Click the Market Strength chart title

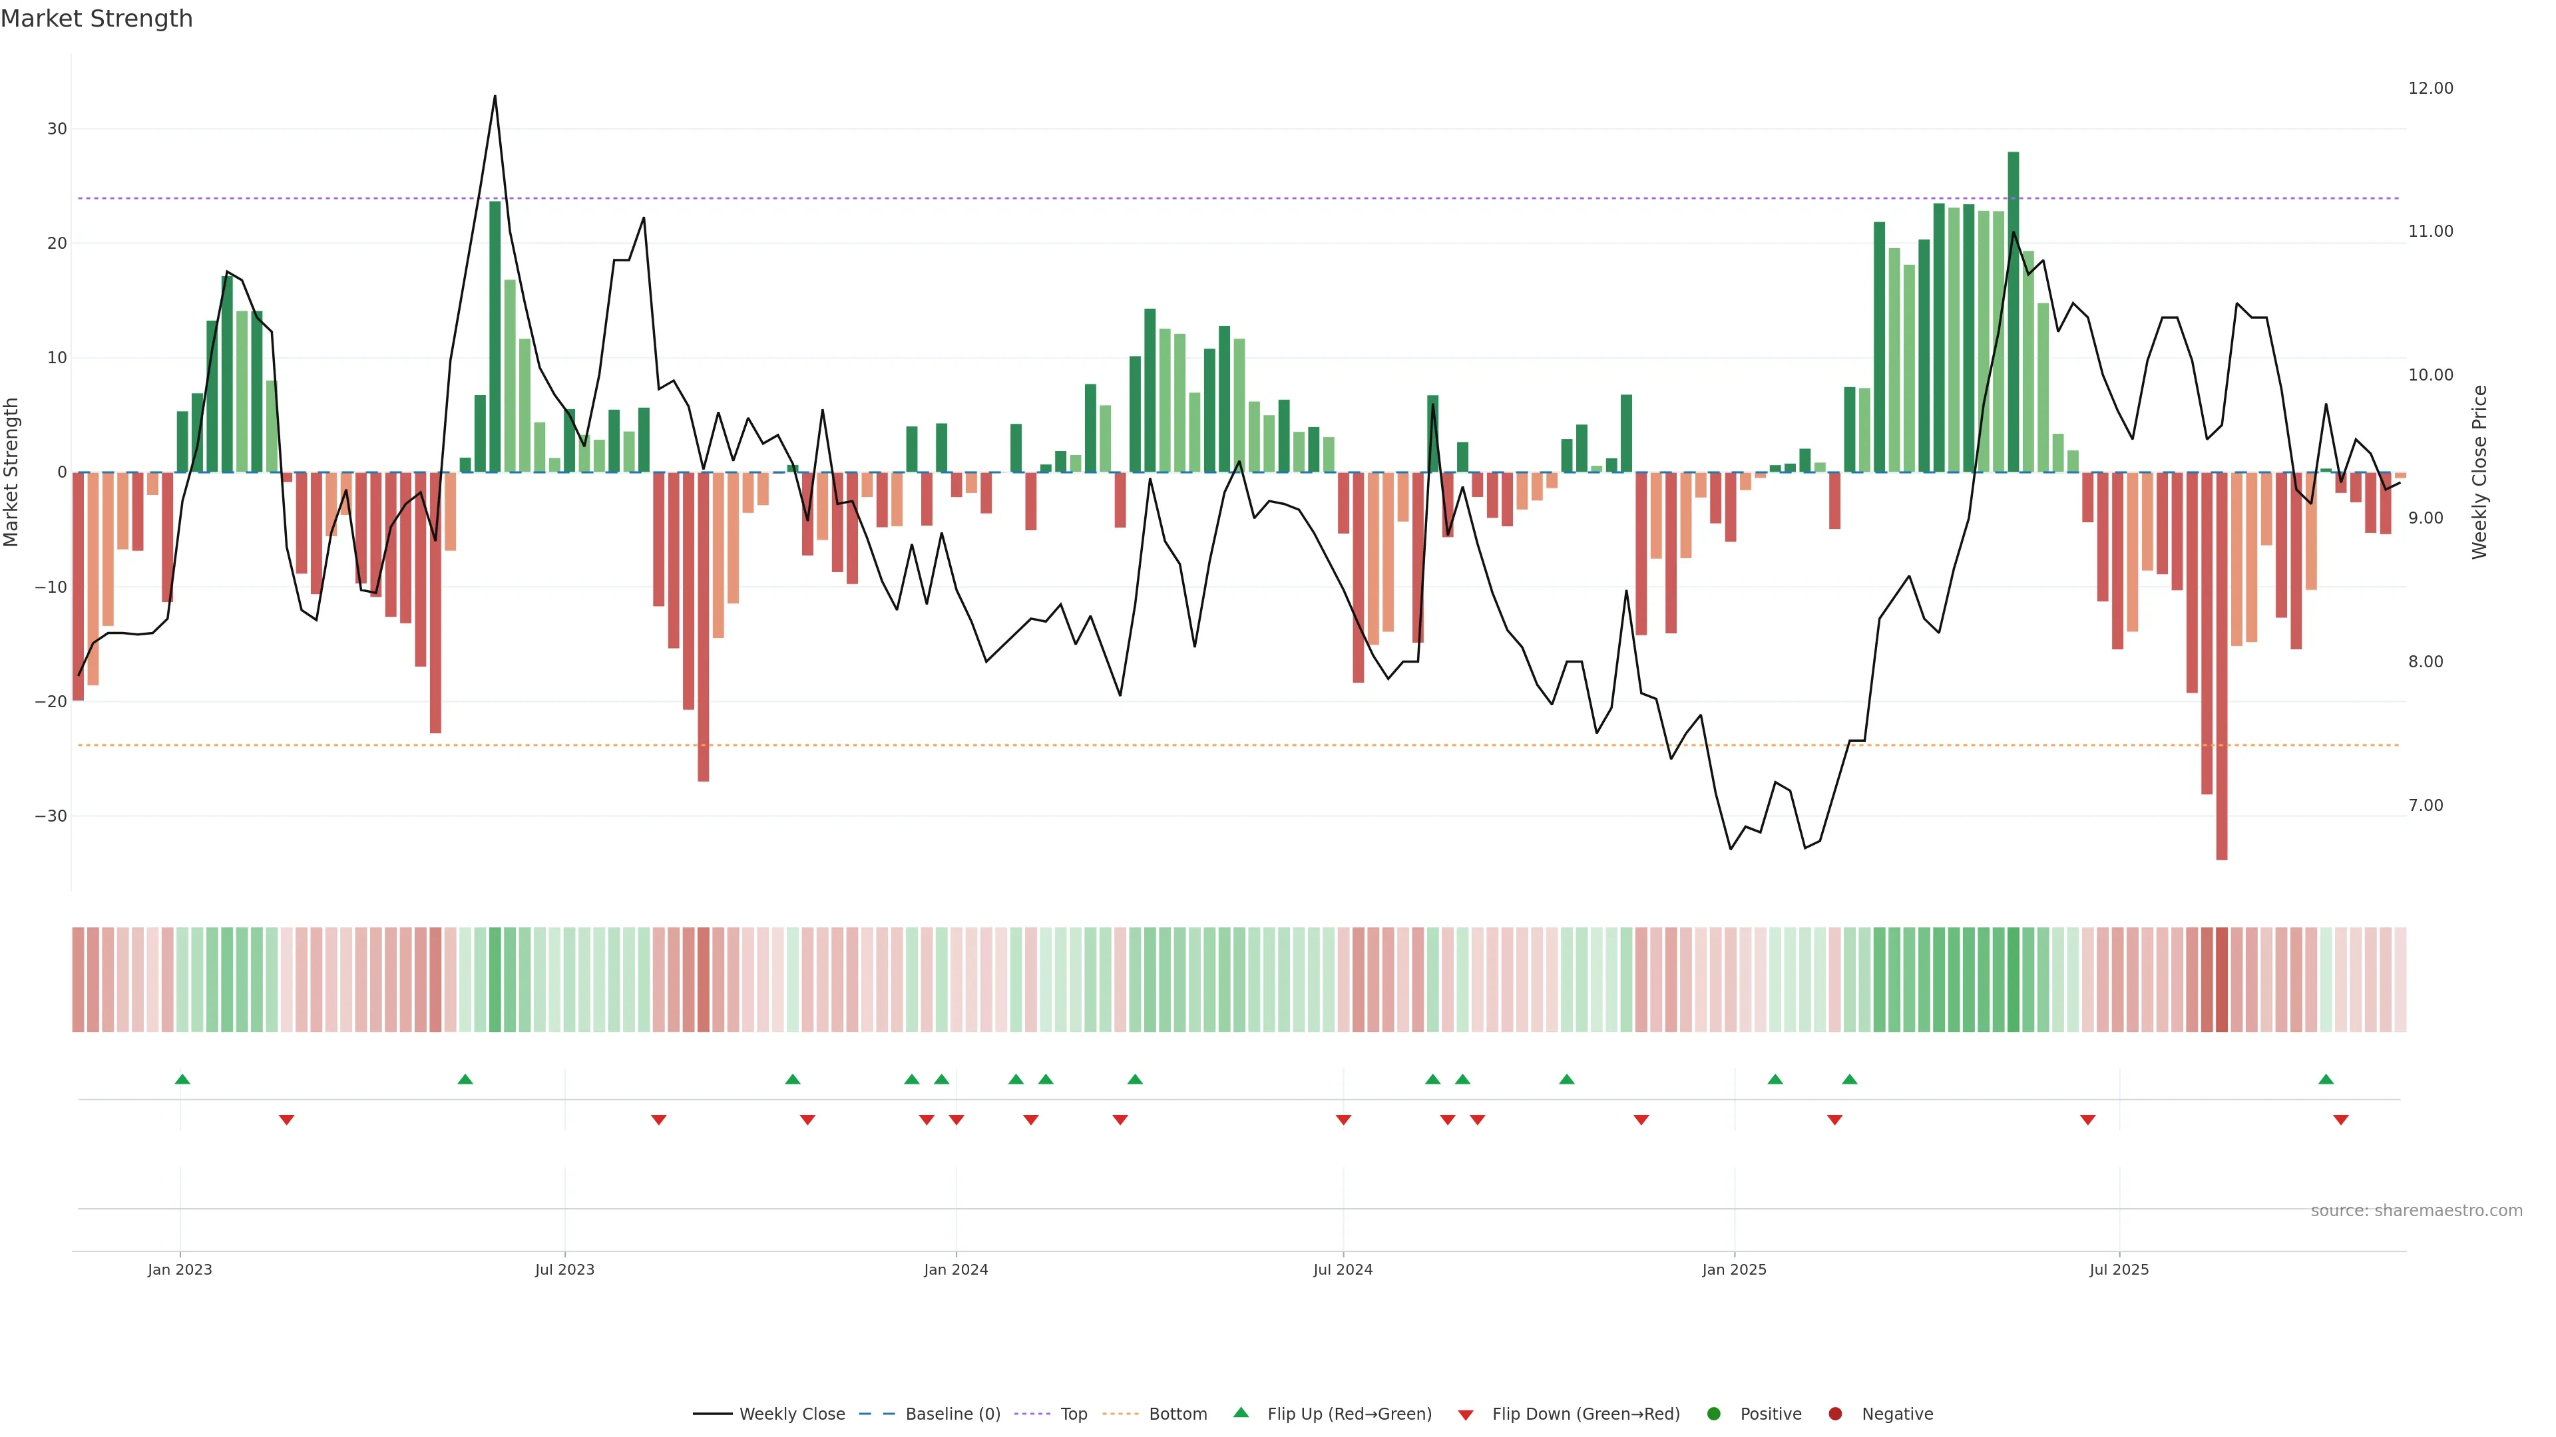97,19
